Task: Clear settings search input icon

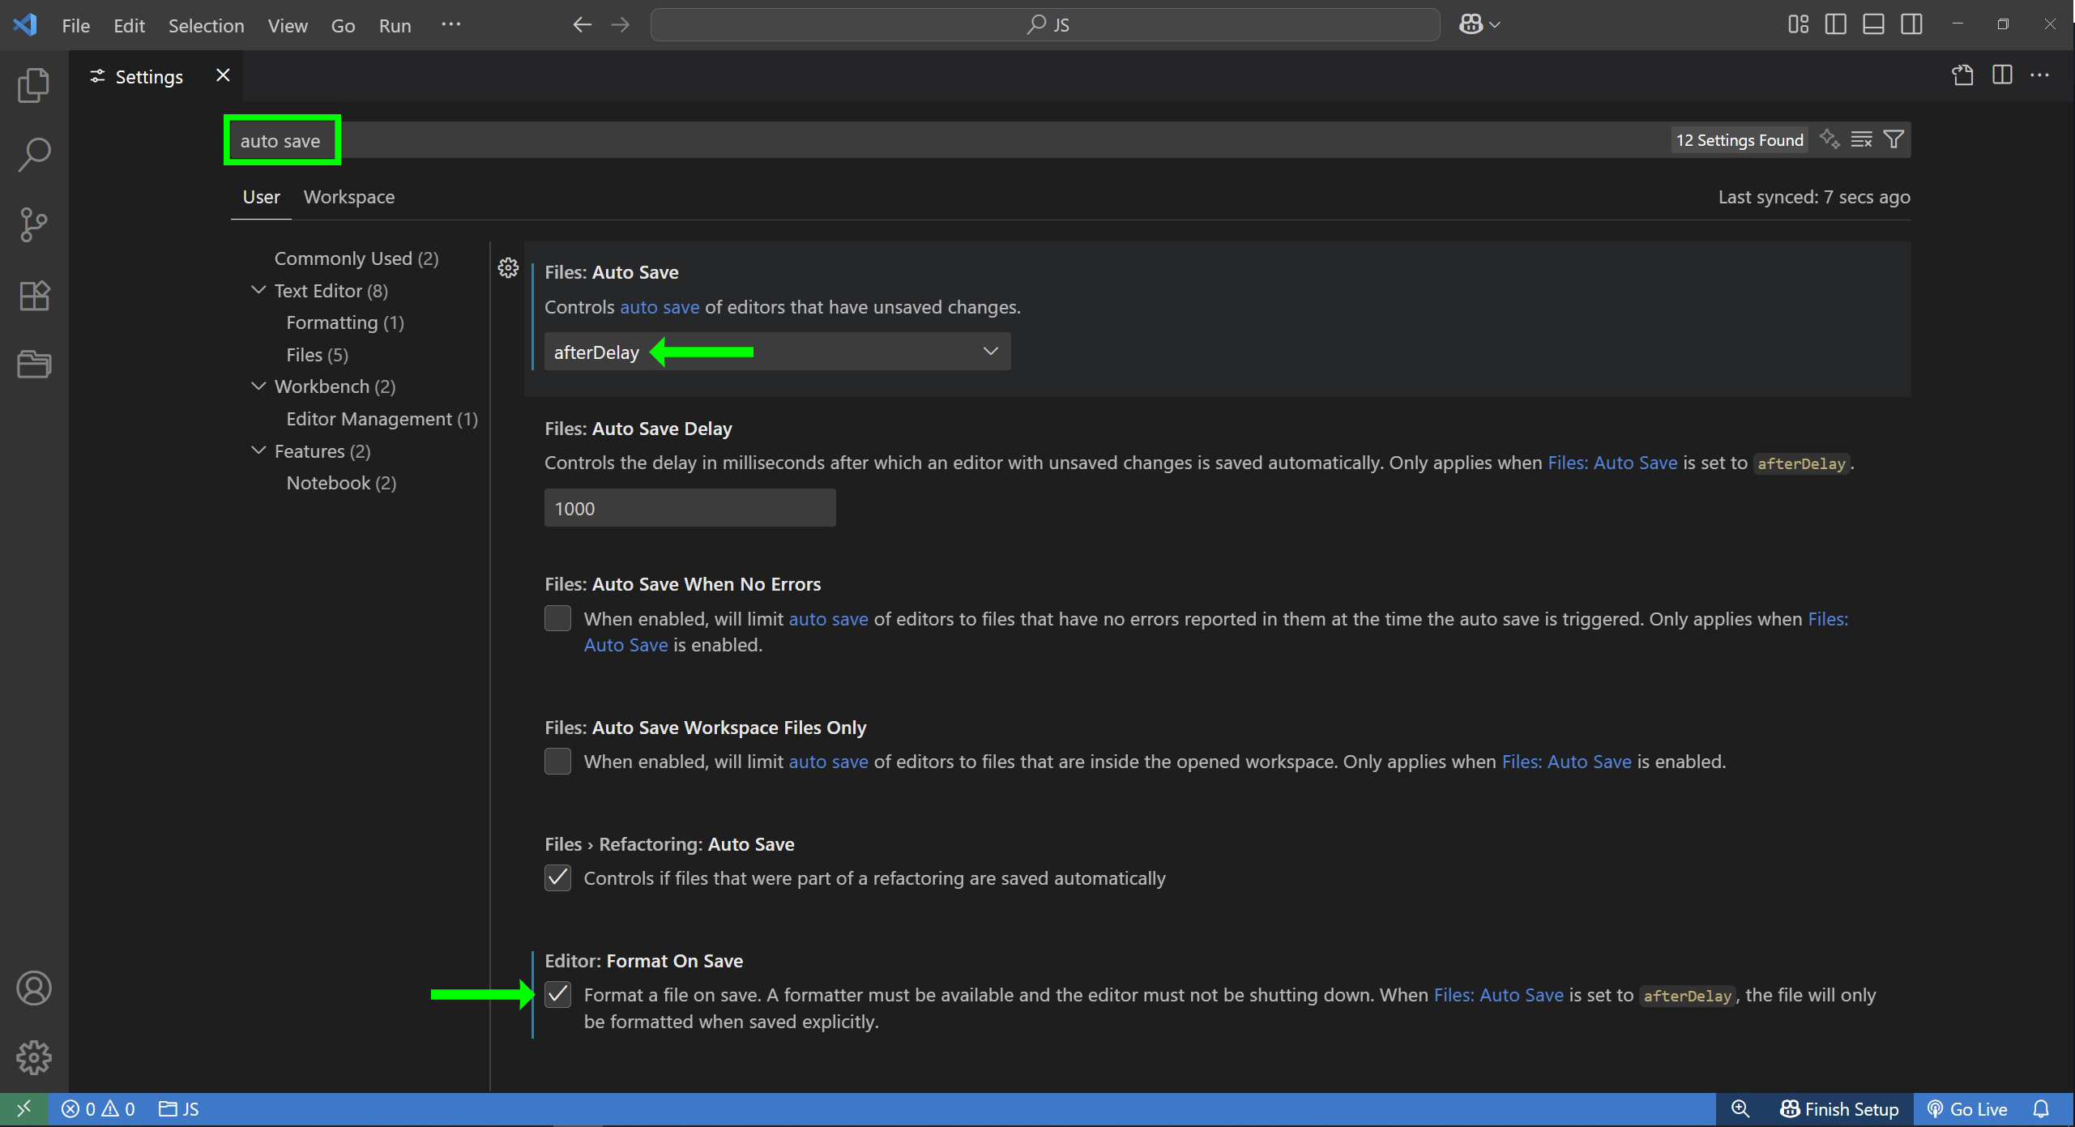Action: coord(1861,139)
